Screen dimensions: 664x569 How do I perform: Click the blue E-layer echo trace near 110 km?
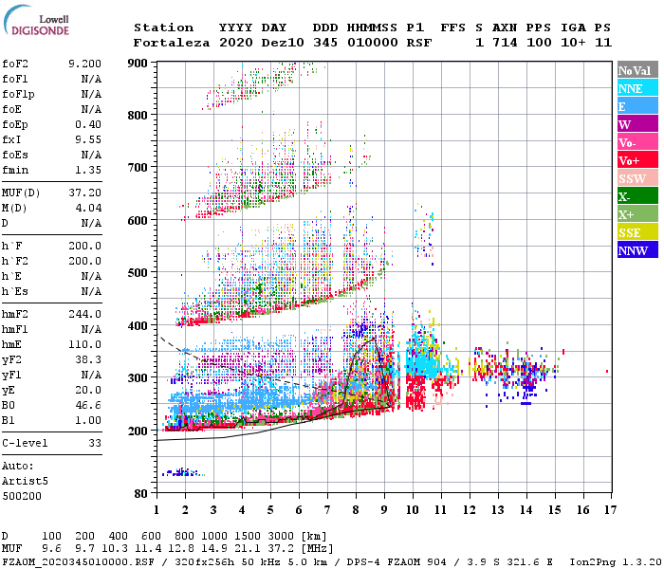coord(182,472)
